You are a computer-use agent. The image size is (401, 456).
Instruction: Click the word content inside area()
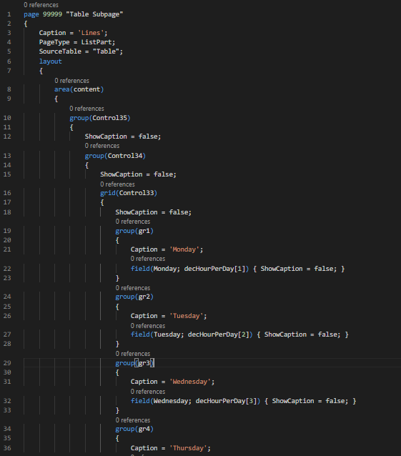point(87,89)
